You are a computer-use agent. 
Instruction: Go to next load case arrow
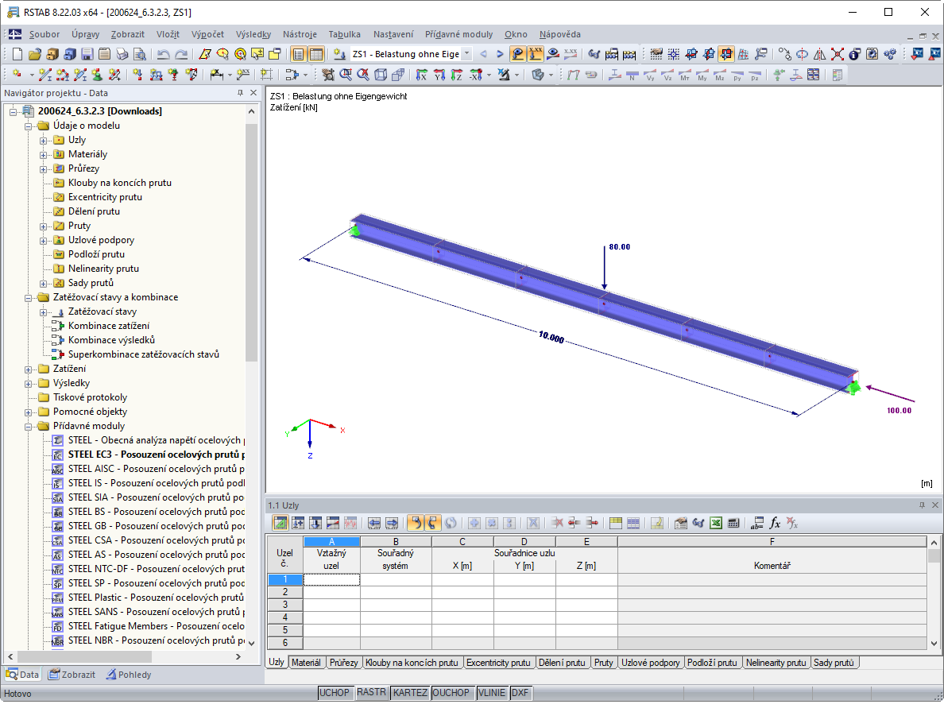click(500, 54)
